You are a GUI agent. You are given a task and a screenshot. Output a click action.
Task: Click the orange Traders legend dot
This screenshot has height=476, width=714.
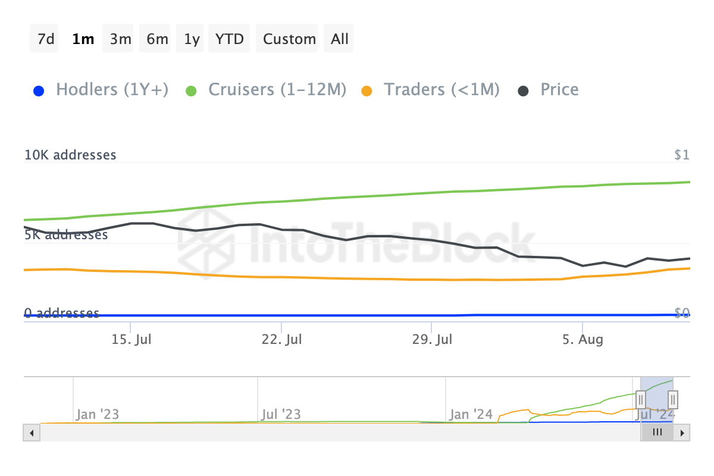tap(367, 91)
